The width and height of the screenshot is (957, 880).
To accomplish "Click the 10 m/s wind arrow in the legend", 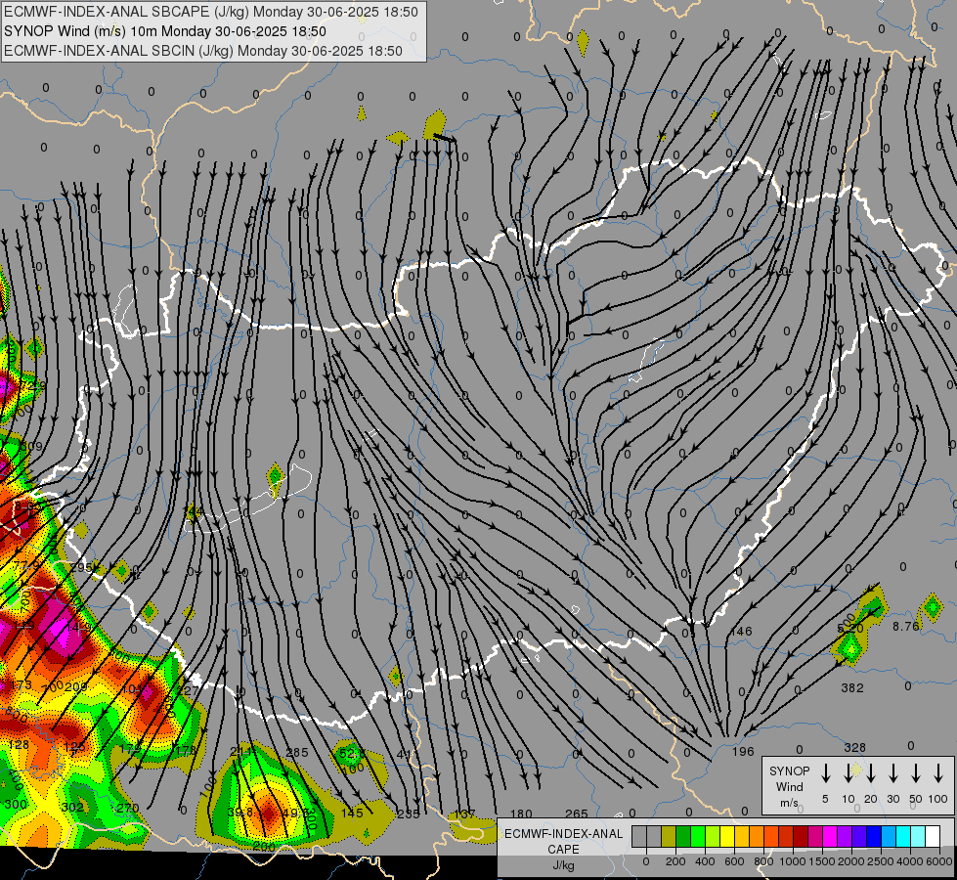I will click(x=848, y=773).
